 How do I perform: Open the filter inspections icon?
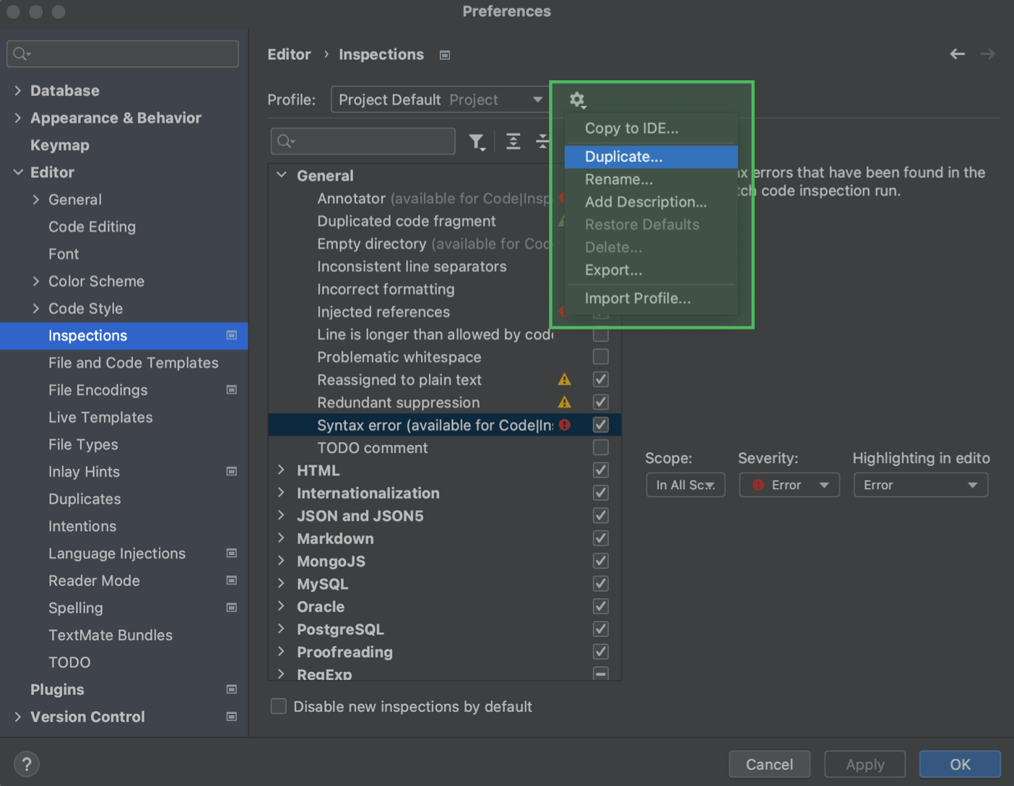pyautogui.click(x=477, y=142)
